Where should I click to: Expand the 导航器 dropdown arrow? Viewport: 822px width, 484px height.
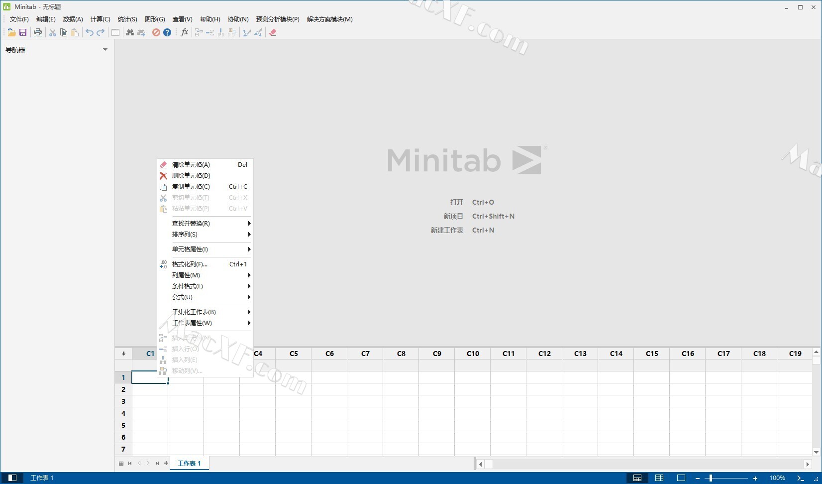tap(105, 50)
